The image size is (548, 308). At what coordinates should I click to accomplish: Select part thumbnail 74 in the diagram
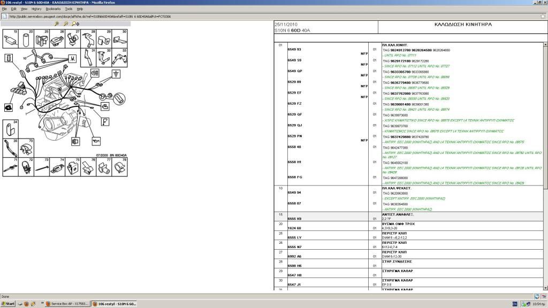coord(57,167)
